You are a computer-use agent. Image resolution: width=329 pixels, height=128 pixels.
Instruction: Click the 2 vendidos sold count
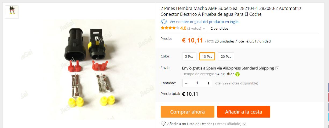[x=220, y=28]
